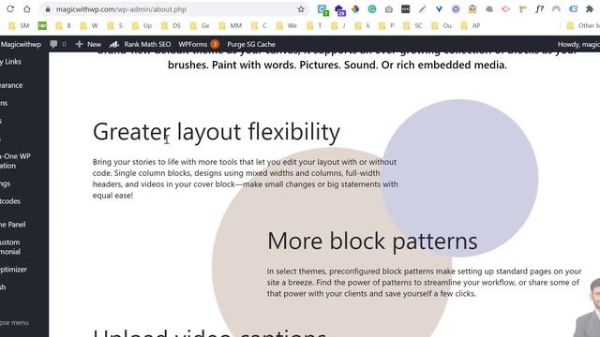Open the blue extension with green 7 badge

click(x=322, y=9)
